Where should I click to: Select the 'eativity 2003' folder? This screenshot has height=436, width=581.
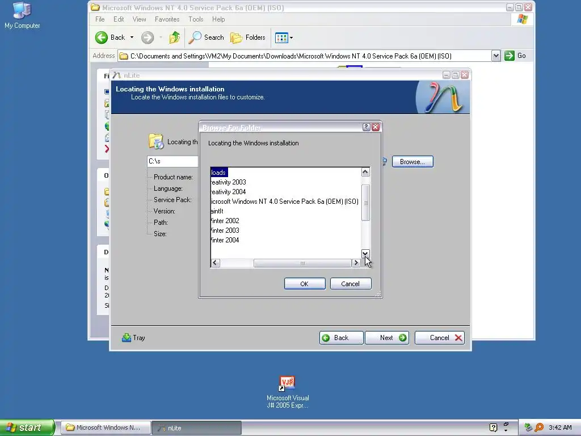(228, 182)
